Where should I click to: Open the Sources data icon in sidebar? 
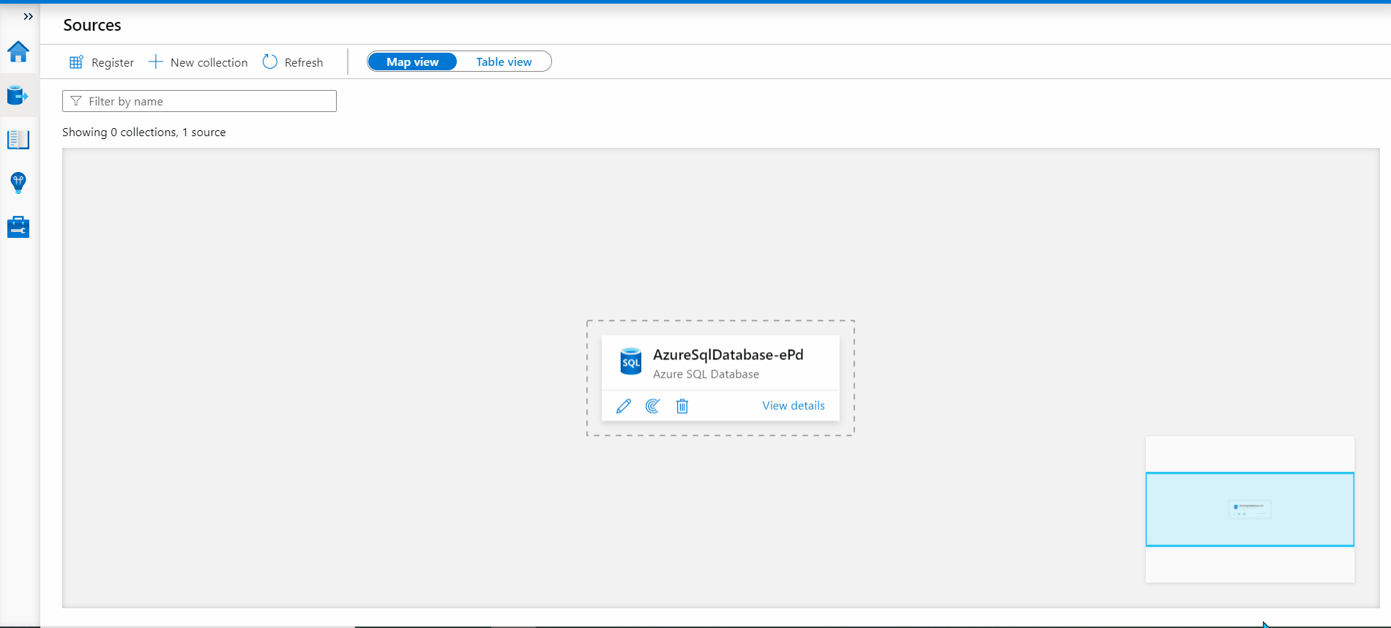18,96
